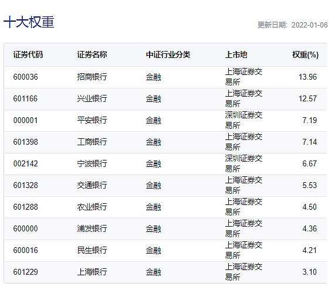Select the 工商银行 security name
This screenshot has height=287, width=335.
tap(92, 142)
